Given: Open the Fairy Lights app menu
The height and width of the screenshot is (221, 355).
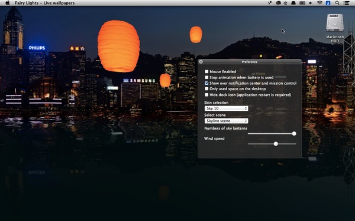Looking at the screenshot, I should click(44, 3).
